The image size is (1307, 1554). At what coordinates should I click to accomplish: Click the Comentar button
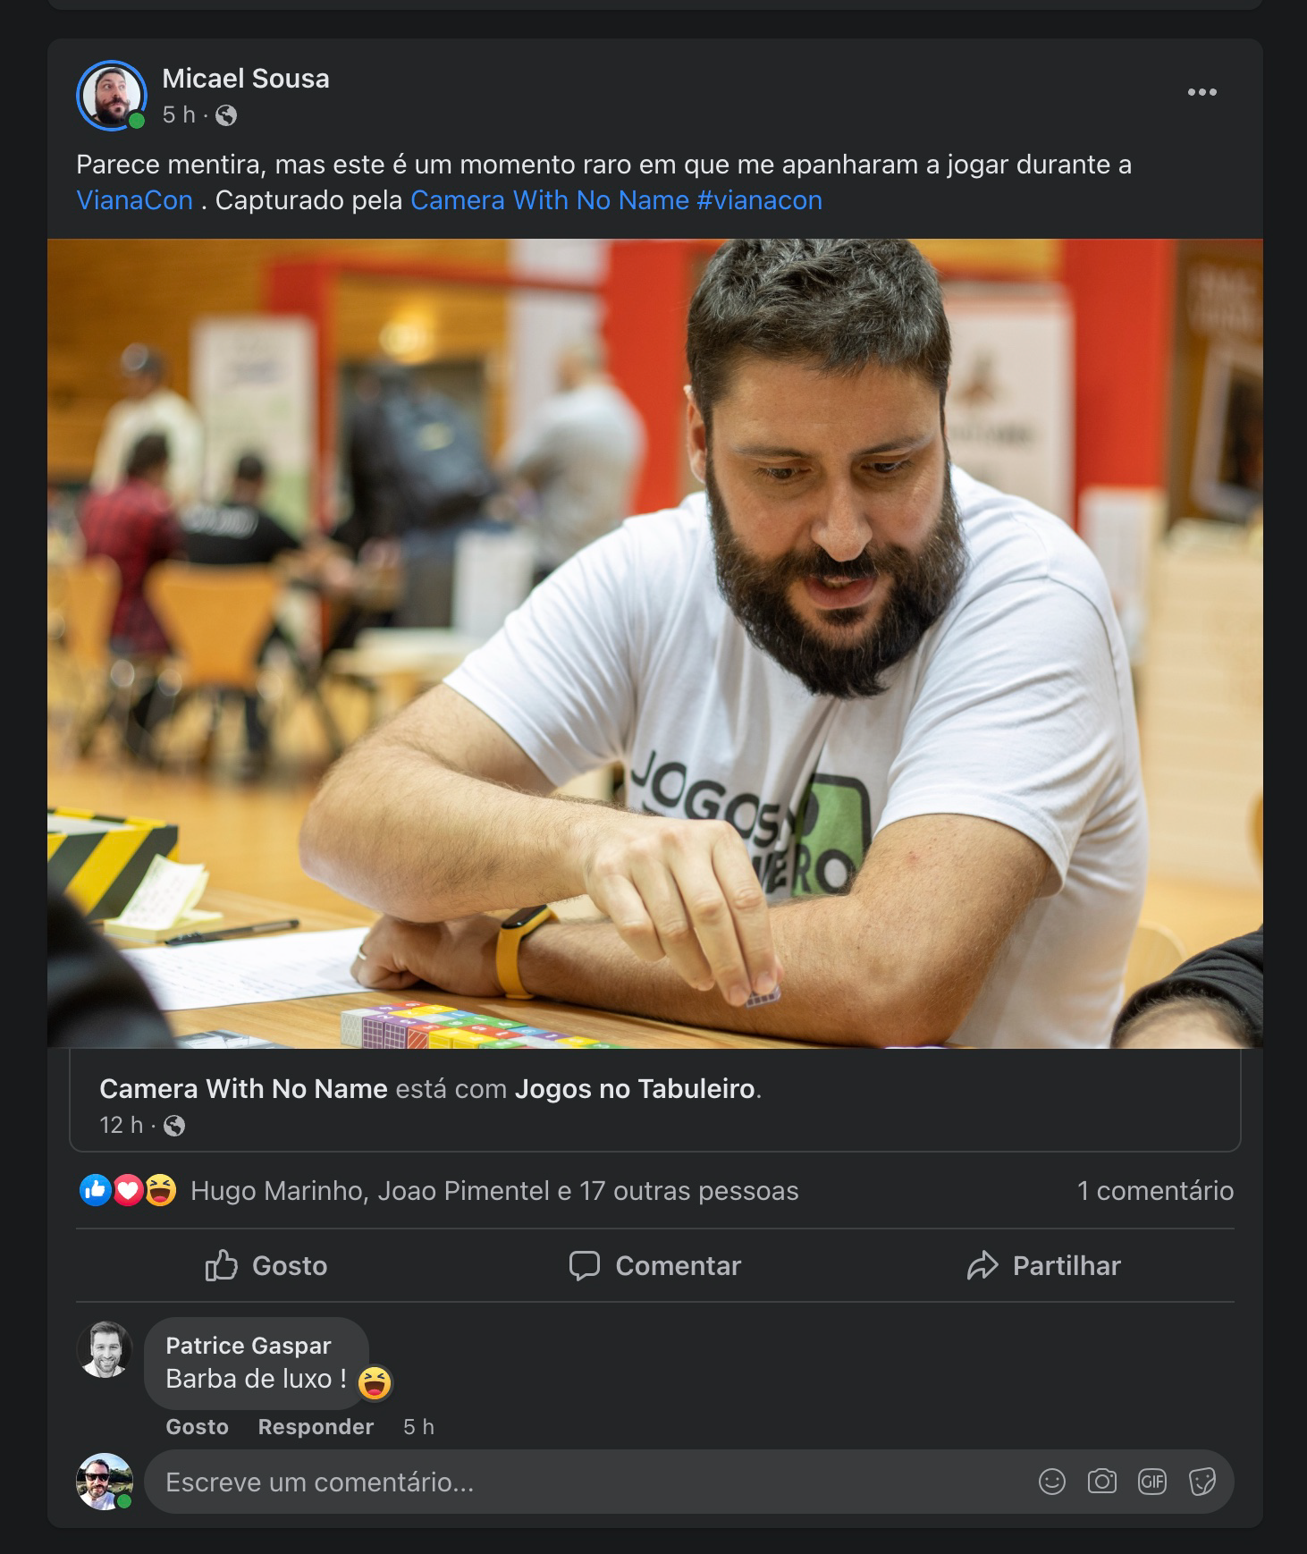point(655,1265)
